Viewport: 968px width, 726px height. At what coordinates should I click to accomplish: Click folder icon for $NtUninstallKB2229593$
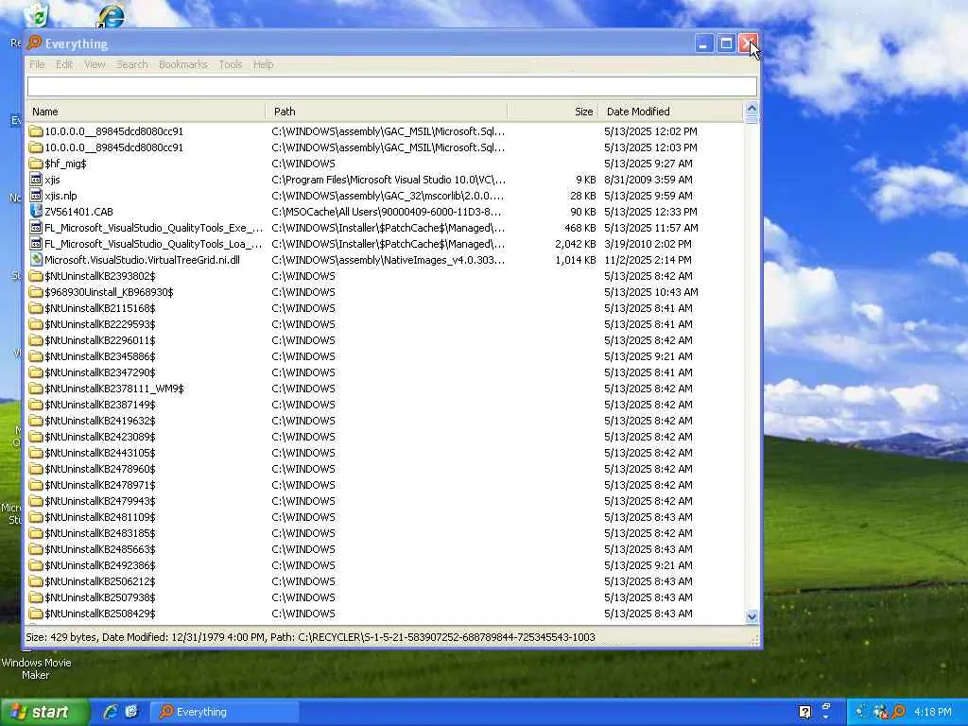(x=36, y=324)
